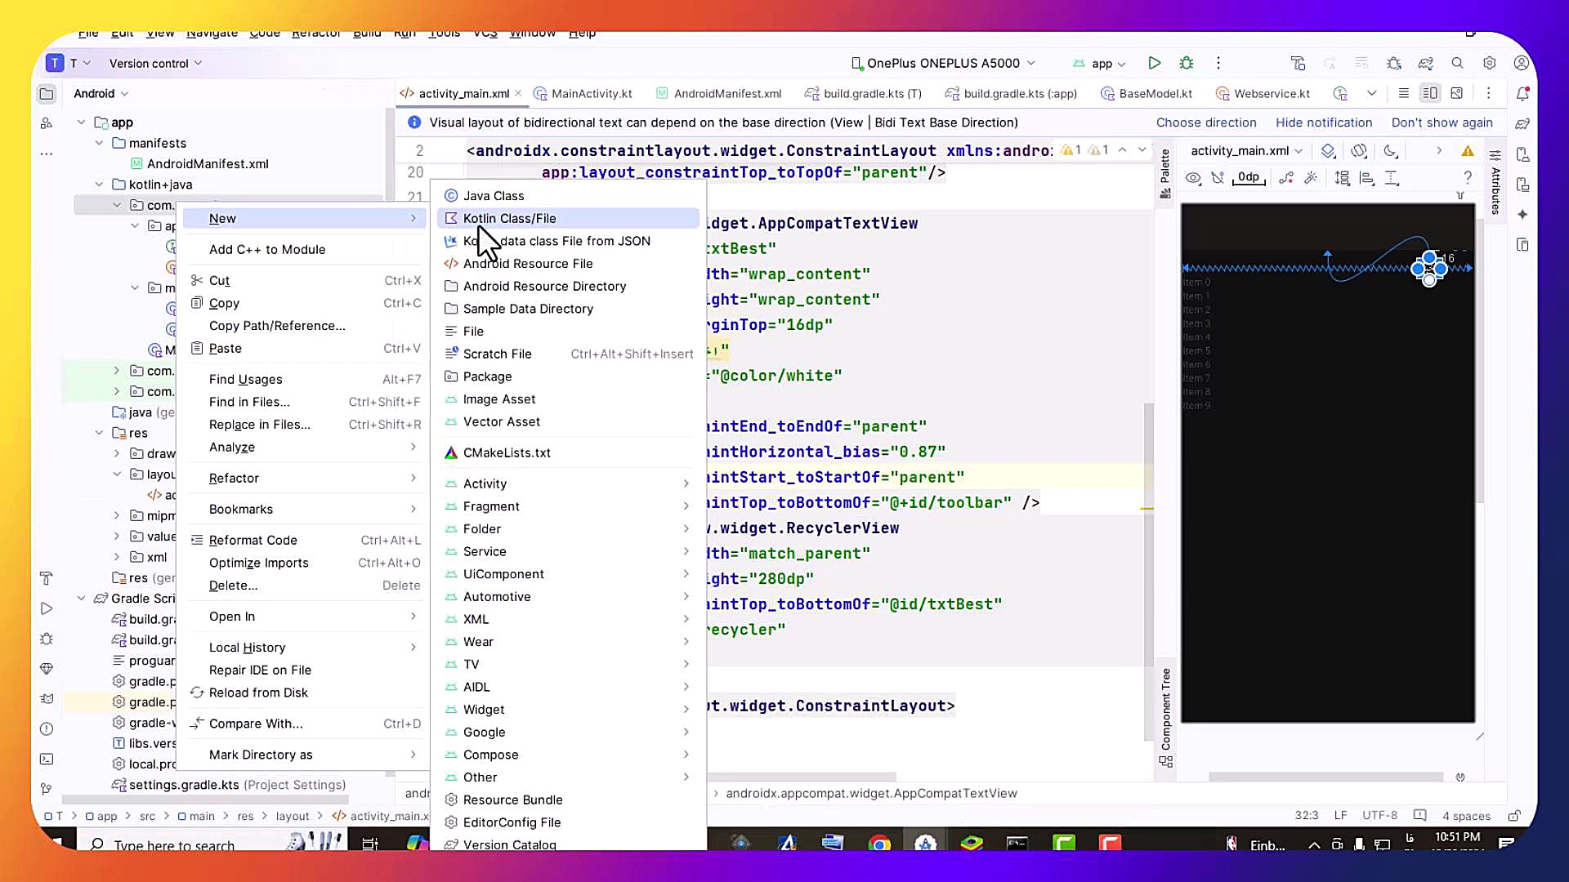
Task: Open design surface layers icon
Action: [1328, 151]
